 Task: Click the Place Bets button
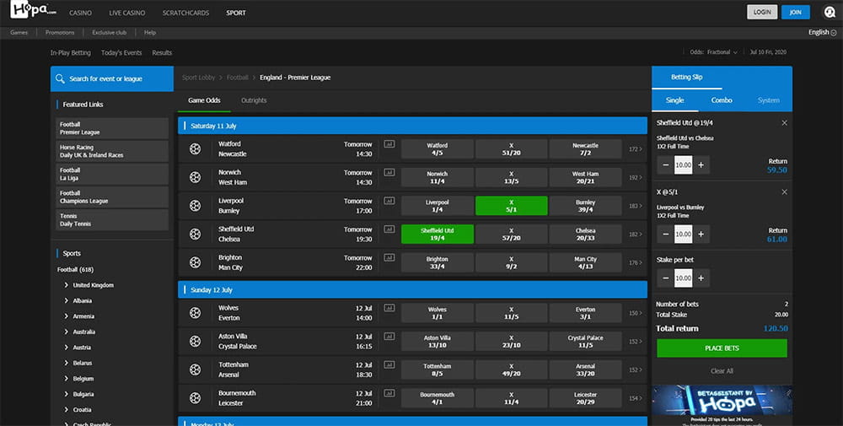coord(722,348)
